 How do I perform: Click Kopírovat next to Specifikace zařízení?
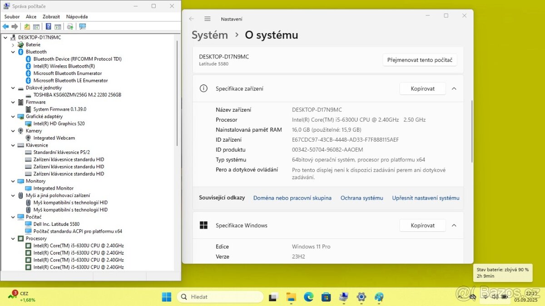coord(422,89)
